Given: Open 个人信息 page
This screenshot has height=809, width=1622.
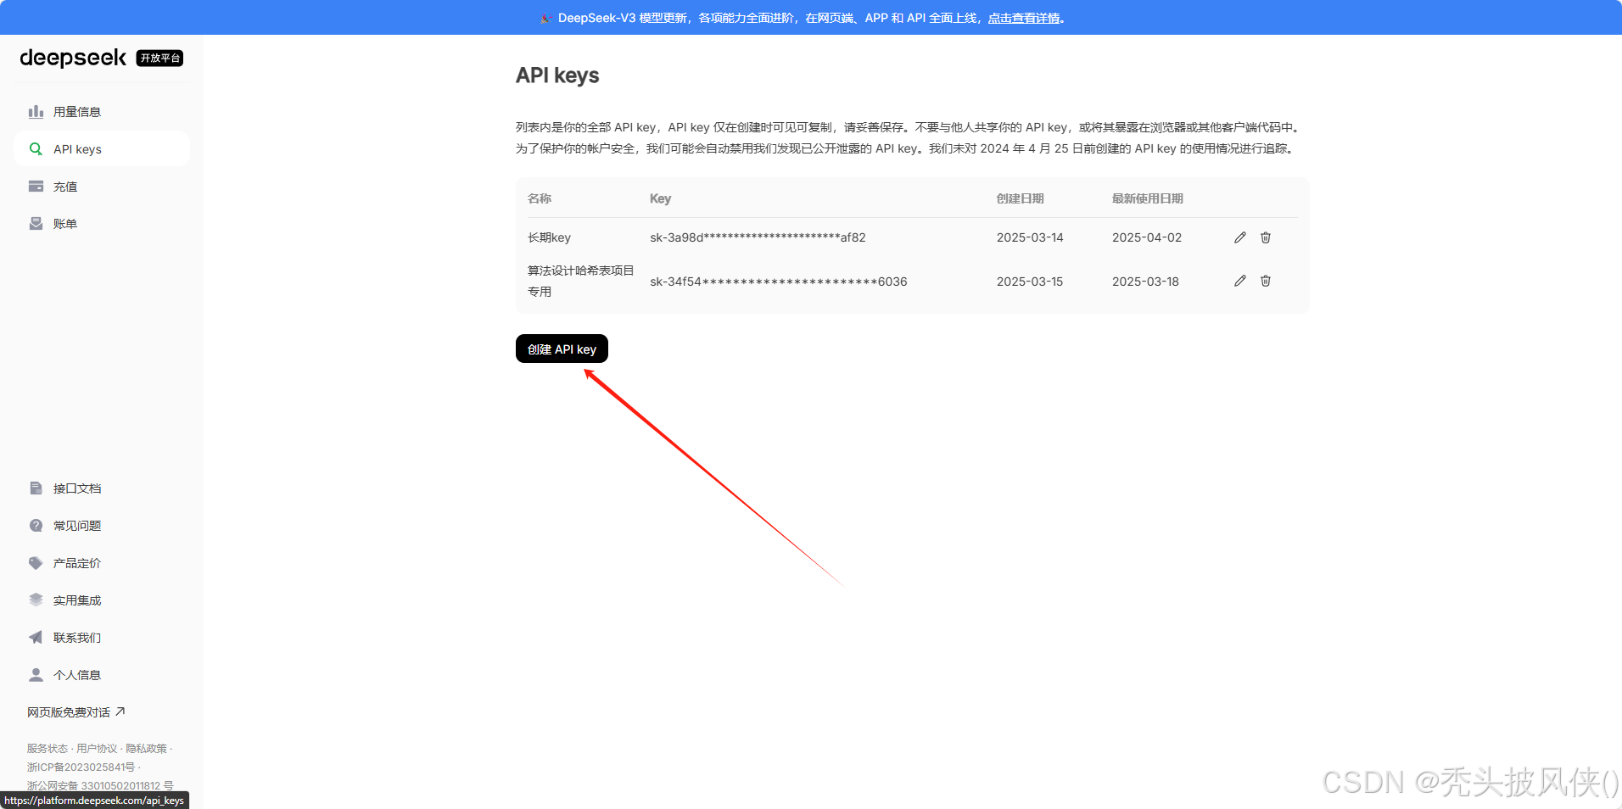Looking at the screenshot, I should pyautogui.click(x=102, y=675).
